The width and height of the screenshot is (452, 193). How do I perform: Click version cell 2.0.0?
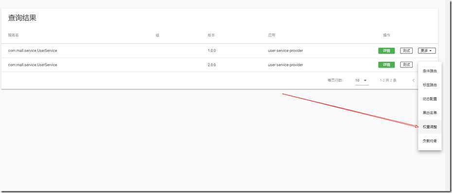click(211, 65)
